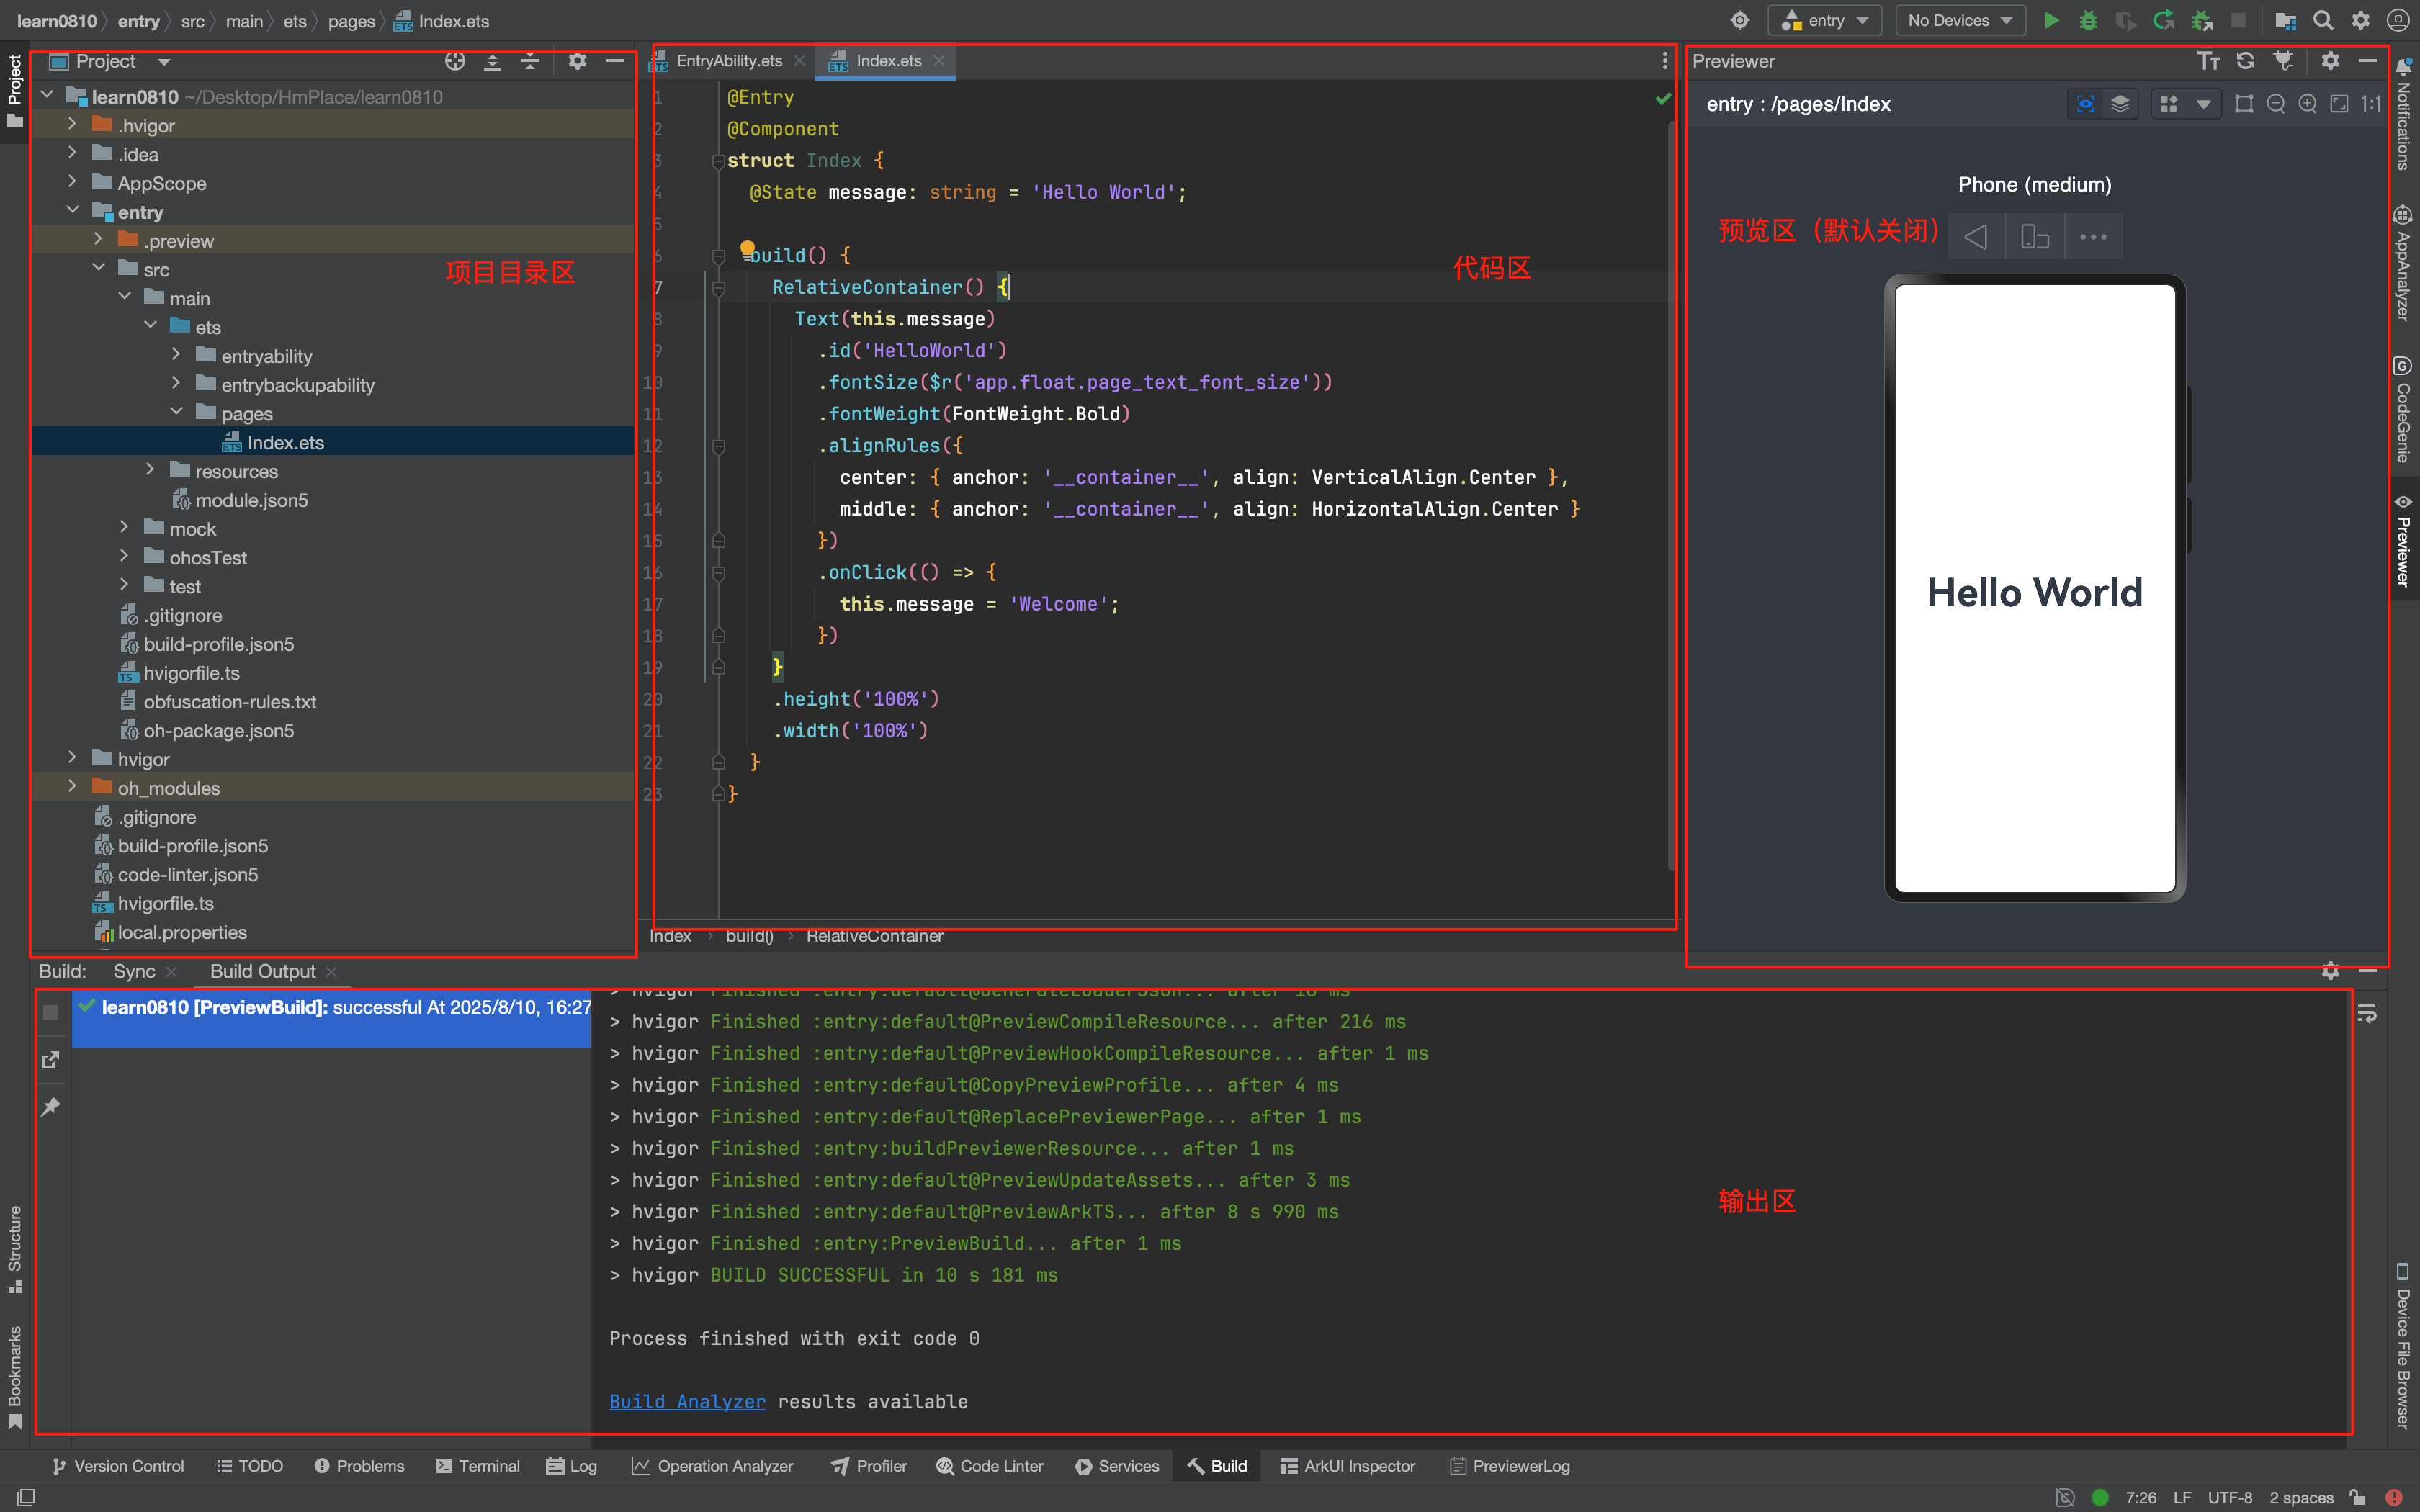Refresh the Previewer
The width and height of the screenshot is (2420, 1512).
2246,61
